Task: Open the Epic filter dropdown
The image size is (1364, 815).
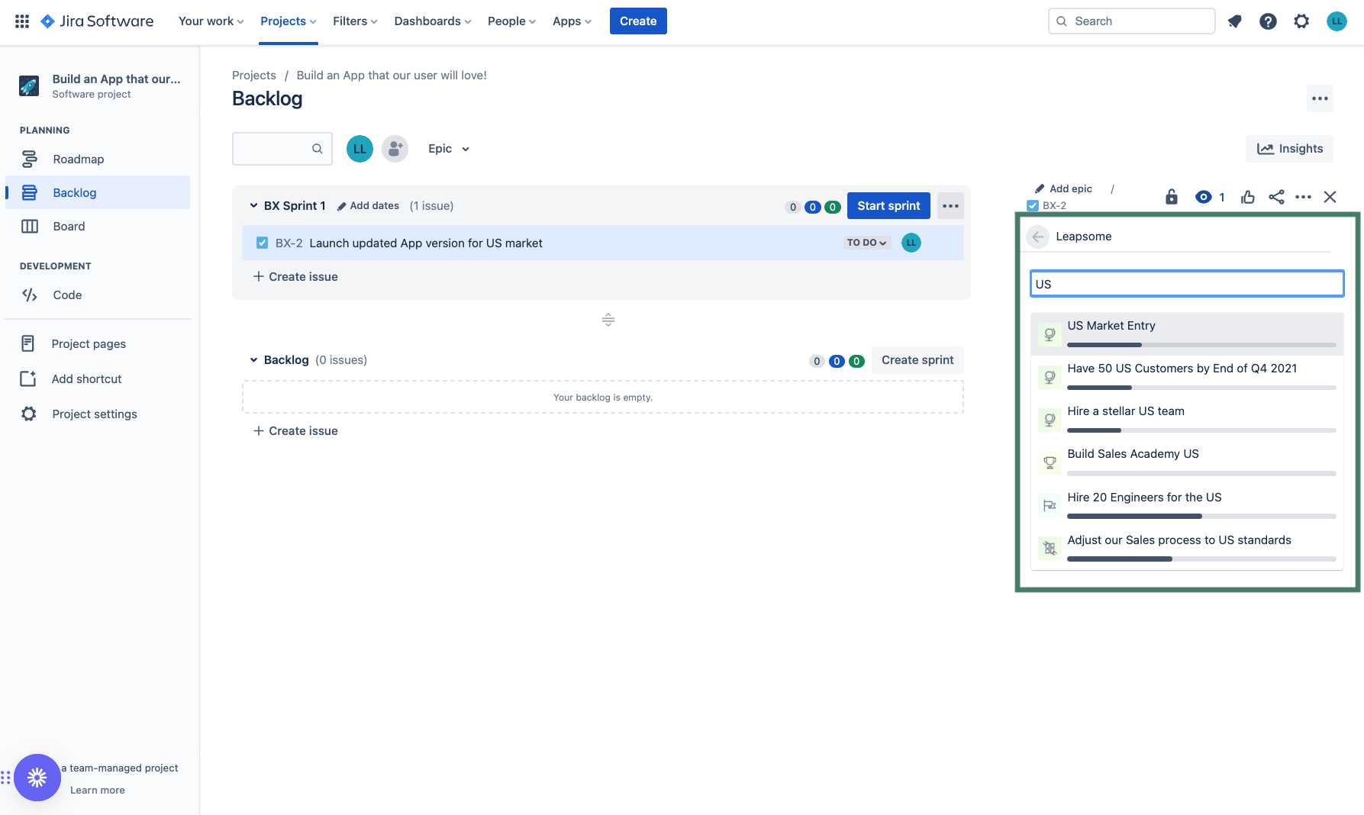Action: click(x=449, y=149)
